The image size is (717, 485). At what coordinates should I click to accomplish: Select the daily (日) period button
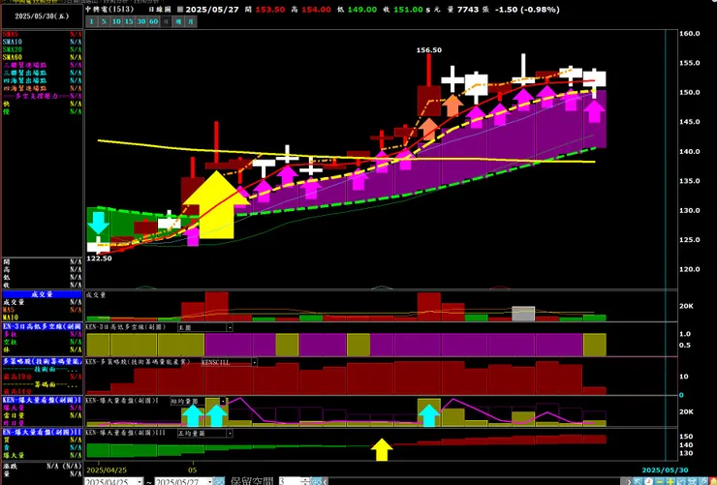click(166, 21)
